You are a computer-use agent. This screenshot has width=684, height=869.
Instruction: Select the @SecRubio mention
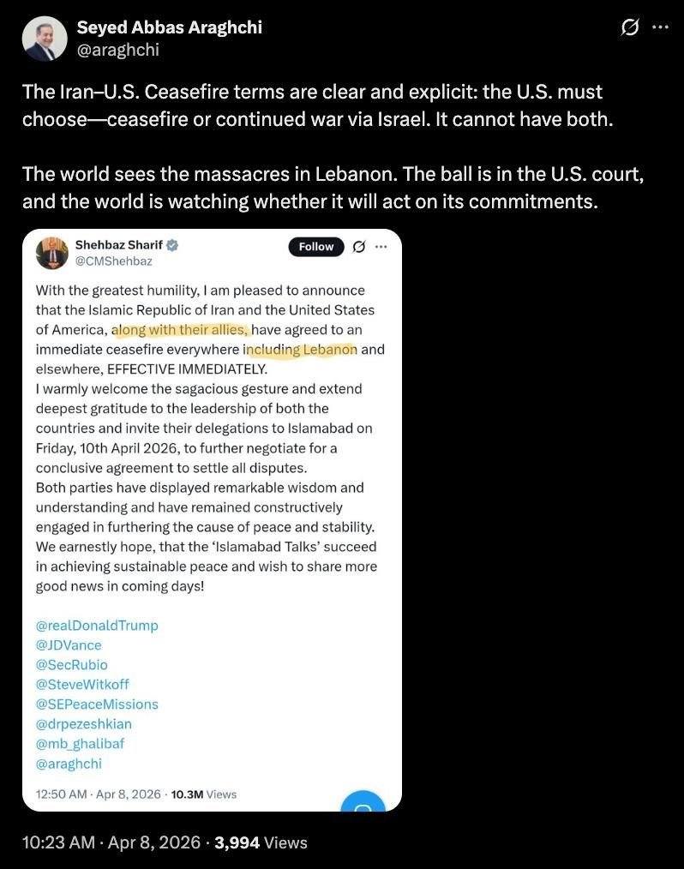(x=72, y=665)
